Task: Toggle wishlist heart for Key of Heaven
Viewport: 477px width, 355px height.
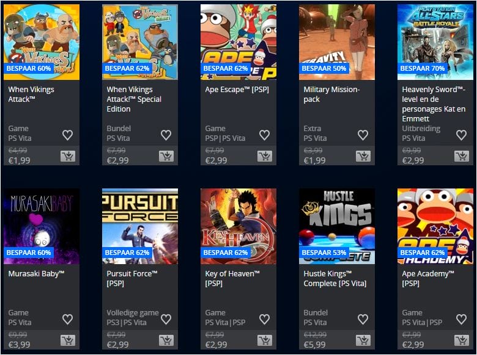Action: pyautogui.click(x=265, y=319)
